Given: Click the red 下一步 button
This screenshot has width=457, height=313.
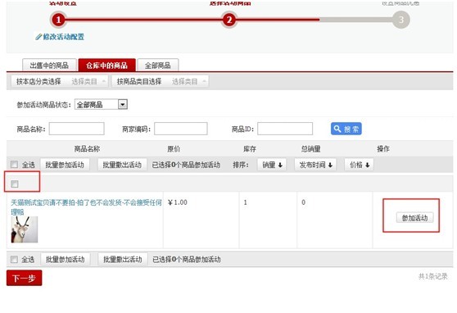Looking at the screenshot, I should pos(25,278).
